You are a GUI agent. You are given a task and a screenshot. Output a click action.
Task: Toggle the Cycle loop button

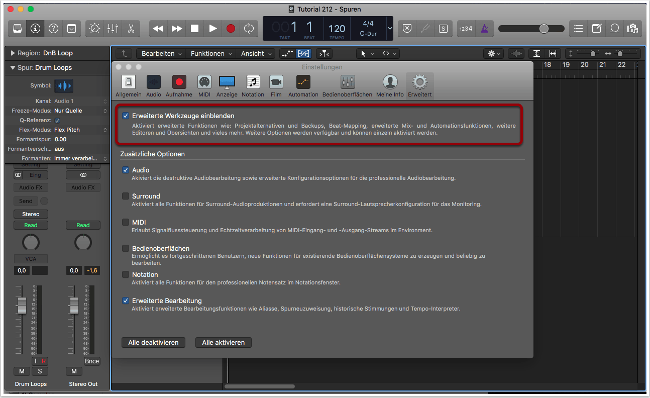pos(249,29)
